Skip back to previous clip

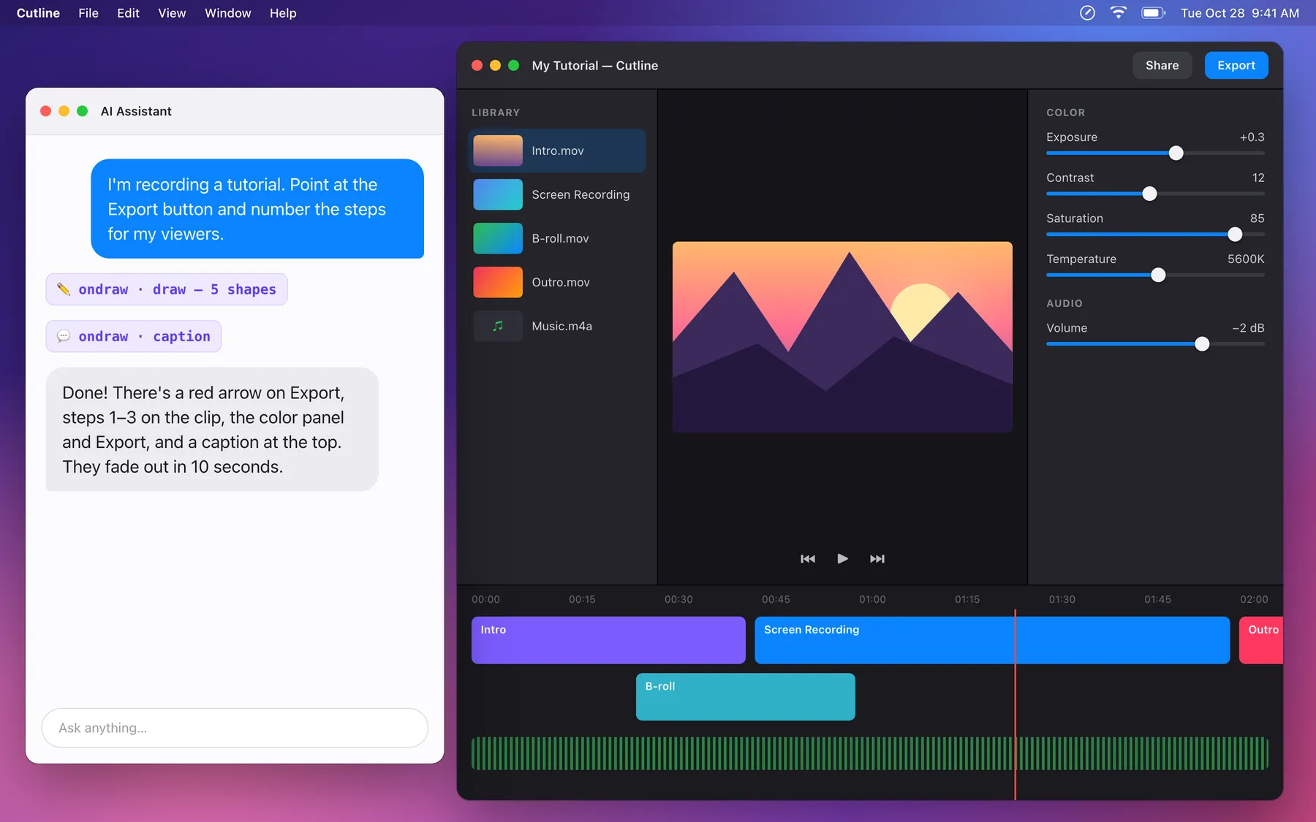(807, 559)
